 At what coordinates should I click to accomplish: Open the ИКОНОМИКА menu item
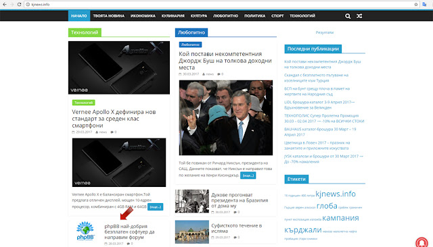tap(143, 16)
